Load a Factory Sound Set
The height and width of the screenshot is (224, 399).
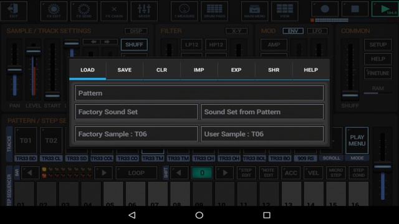(x=137, y=112)
